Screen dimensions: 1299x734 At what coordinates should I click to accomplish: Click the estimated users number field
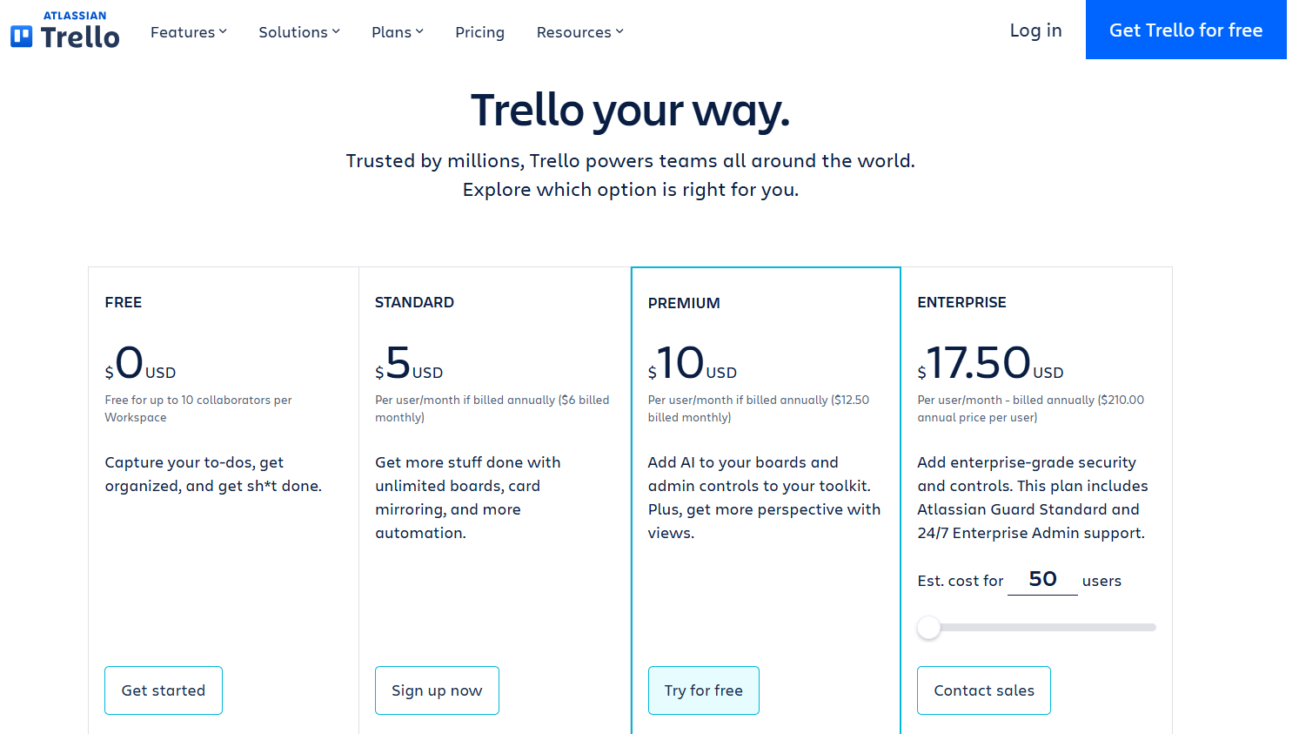1042,580
